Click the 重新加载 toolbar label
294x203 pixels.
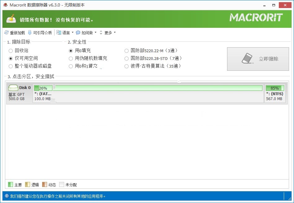pos(17,33)
